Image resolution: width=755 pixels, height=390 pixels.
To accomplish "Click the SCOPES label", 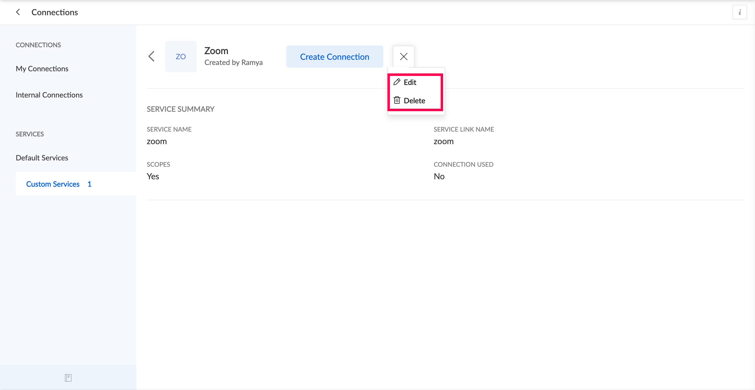I will pos(158,164).
